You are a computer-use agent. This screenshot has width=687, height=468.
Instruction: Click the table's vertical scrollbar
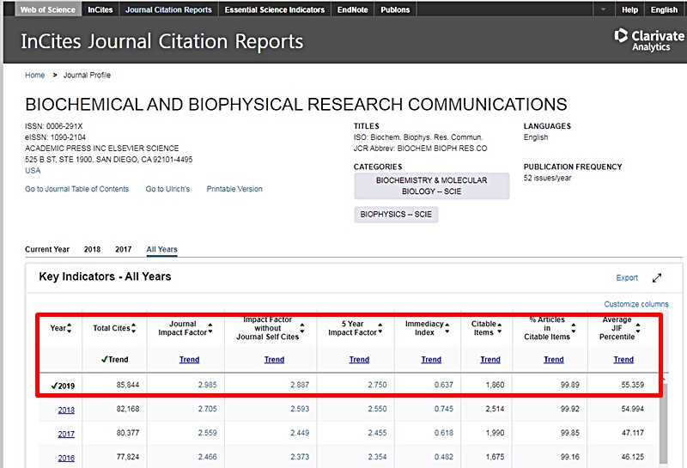click(663, 422)
